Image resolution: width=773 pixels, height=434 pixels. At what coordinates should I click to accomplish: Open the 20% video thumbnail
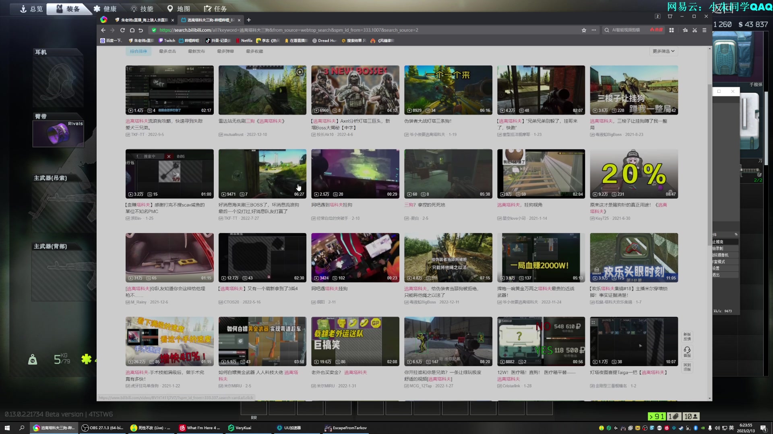tap(634, 174)
